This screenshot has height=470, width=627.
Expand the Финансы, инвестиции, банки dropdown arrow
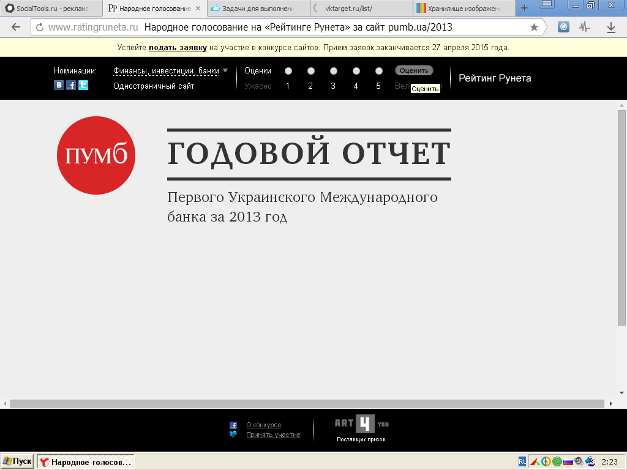[x=225, y=70]
